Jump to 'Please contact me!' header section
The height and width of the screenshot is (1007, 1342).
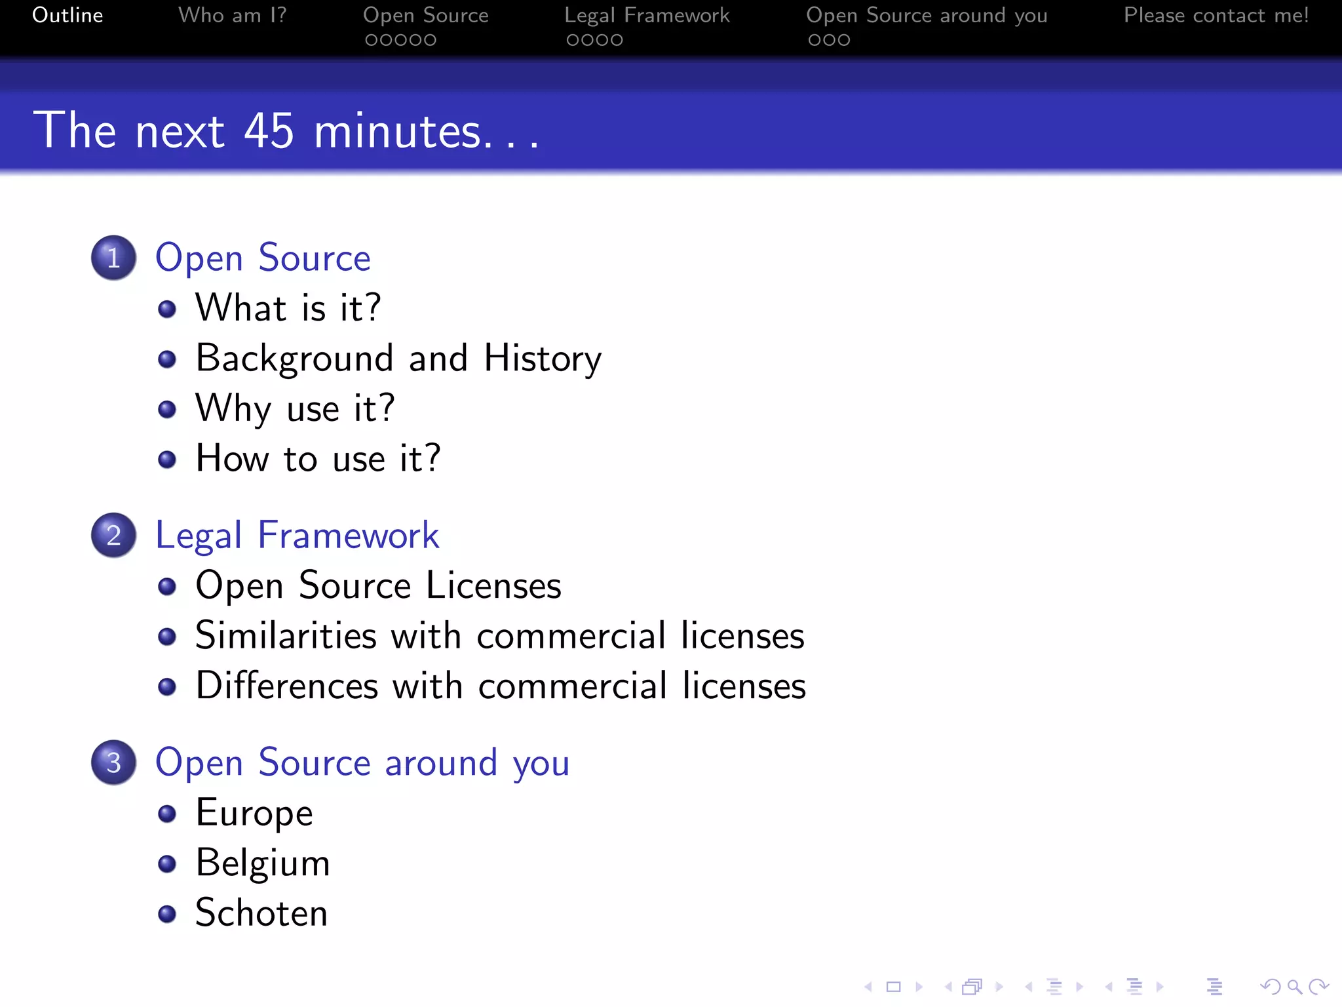[x=1216, y=15]
